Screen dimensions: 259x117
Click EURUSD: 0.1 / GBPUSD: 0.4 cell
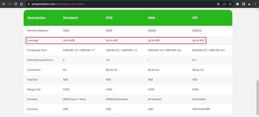click(208, 50)
